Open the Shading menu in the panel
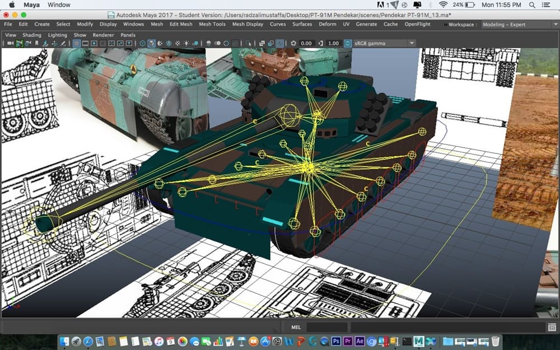 coord(32,35)
